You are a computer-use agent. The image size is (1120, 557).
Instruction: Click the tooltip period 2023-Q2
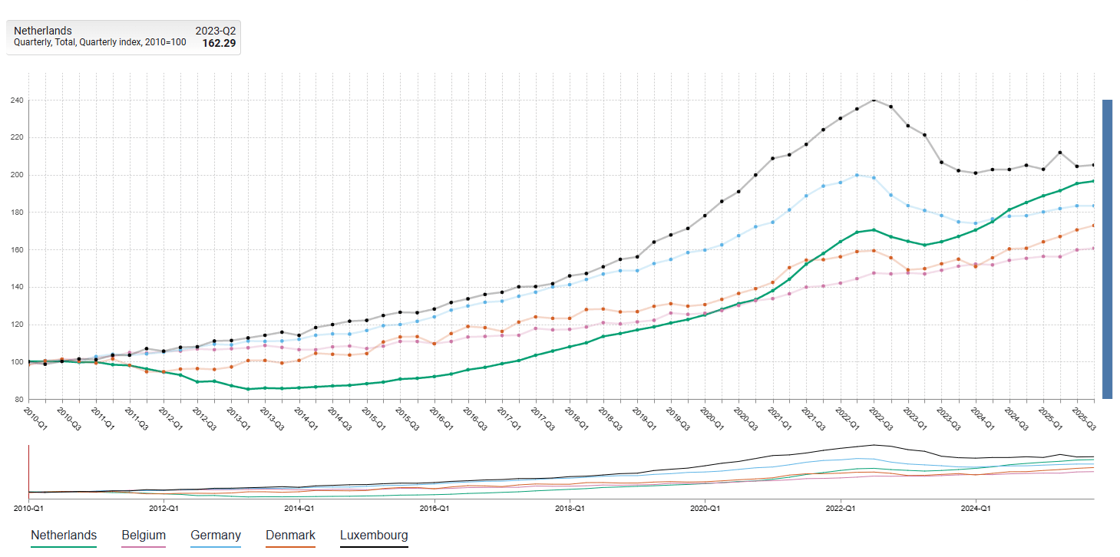pos(216,31)
